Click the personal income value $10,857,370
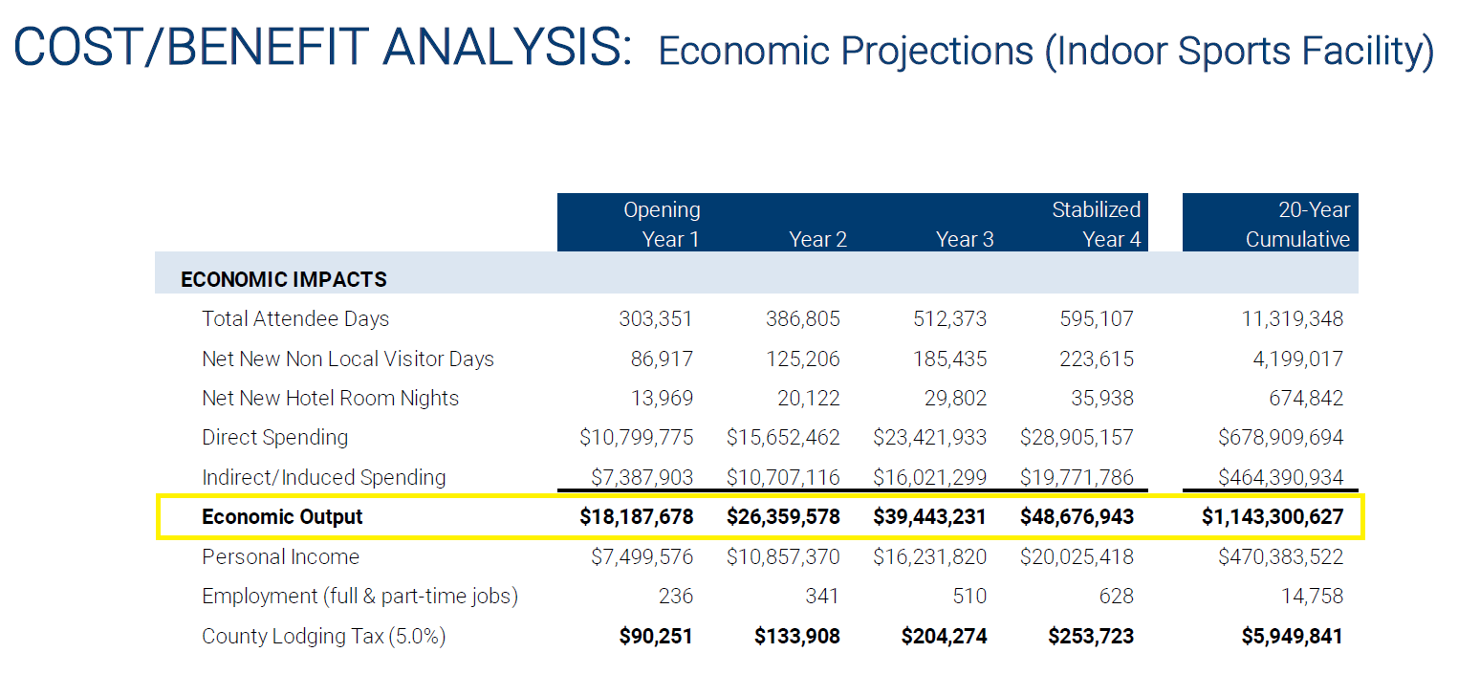The width and height of the screenshot is (1458, 696). pyautogui.click(x=783, y=556)
